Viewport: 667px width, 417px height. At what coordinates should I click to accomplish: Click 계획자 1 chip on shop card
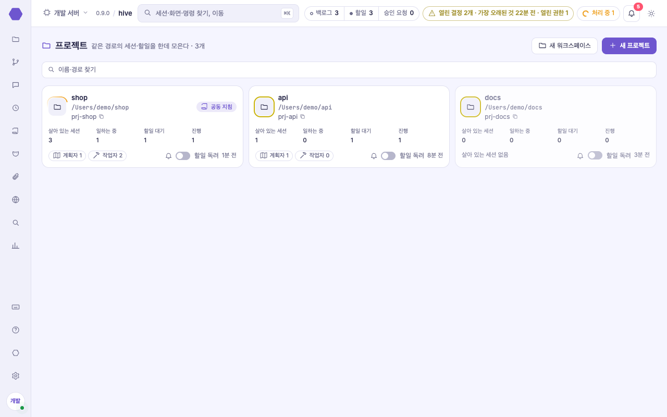coord(67,156)
